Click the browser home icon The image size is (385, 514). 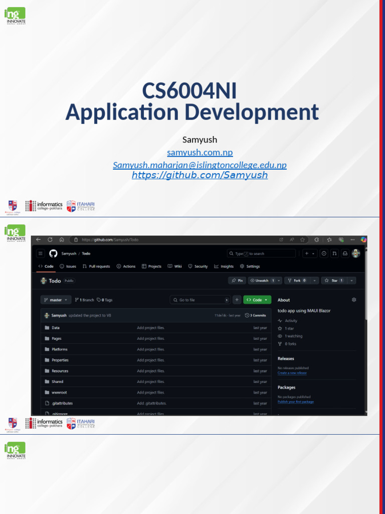click(61, 240)
